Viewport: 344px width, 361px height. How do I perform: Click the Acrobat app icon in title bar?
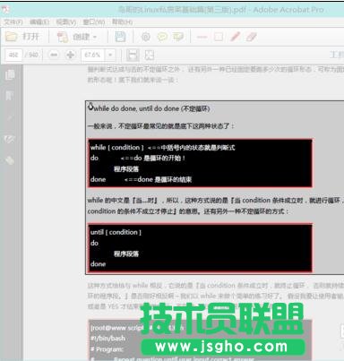(x=6, y=10)
